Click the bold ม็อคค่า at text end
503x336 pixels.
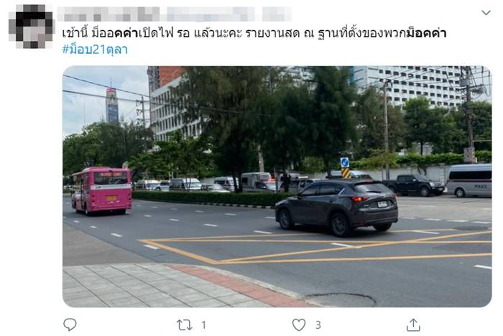pyautogui.click(x=426, y=33)
